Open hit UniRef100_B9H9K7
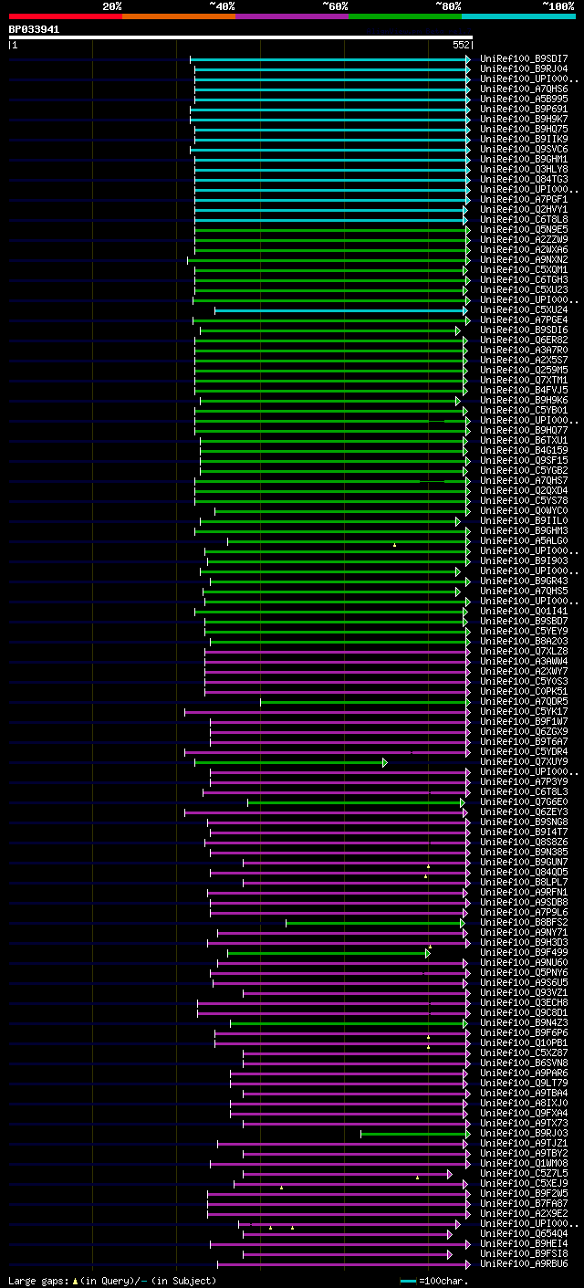This screenshot has height=1288, width=584. [x=524, y=119]
